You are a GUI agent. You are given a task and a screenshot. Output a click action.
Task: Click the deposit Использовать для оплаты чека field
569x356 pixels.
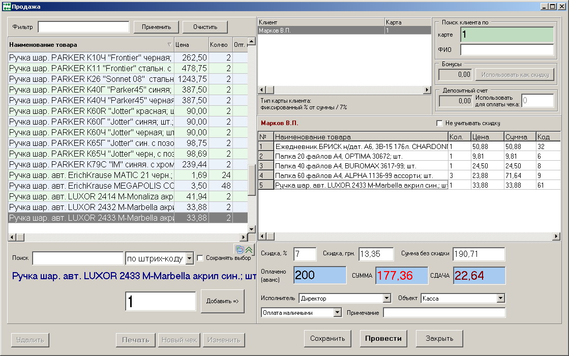point(538,101)
